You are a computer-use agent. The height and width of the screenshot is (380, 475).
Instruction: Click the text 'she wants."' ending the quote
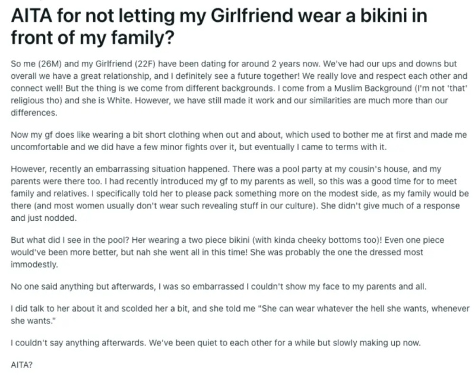pyautogui.click(x=33, y=321)
